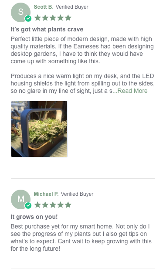Click the verified checkmark badge on Michael's avatar
Image resolution: width=166 pixels, height=276 pixels.
point(28,206)
